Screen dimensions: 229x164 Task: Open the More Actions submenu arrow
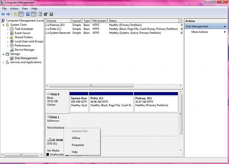click(225, 32)
